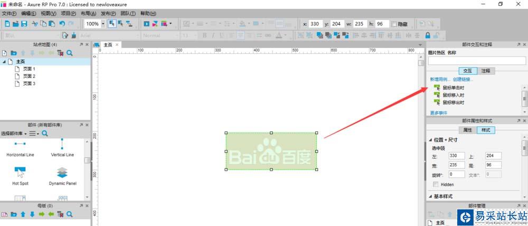Open the widget panel options menu
Image resolution: width=528 pixels, height=226 pixels.
point(34,134)
